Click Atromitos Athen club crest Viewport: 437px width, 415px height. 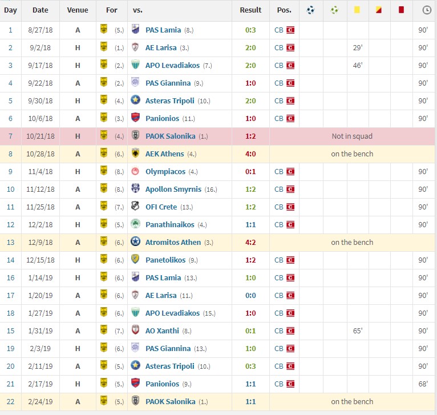click(x=135, y=241)
